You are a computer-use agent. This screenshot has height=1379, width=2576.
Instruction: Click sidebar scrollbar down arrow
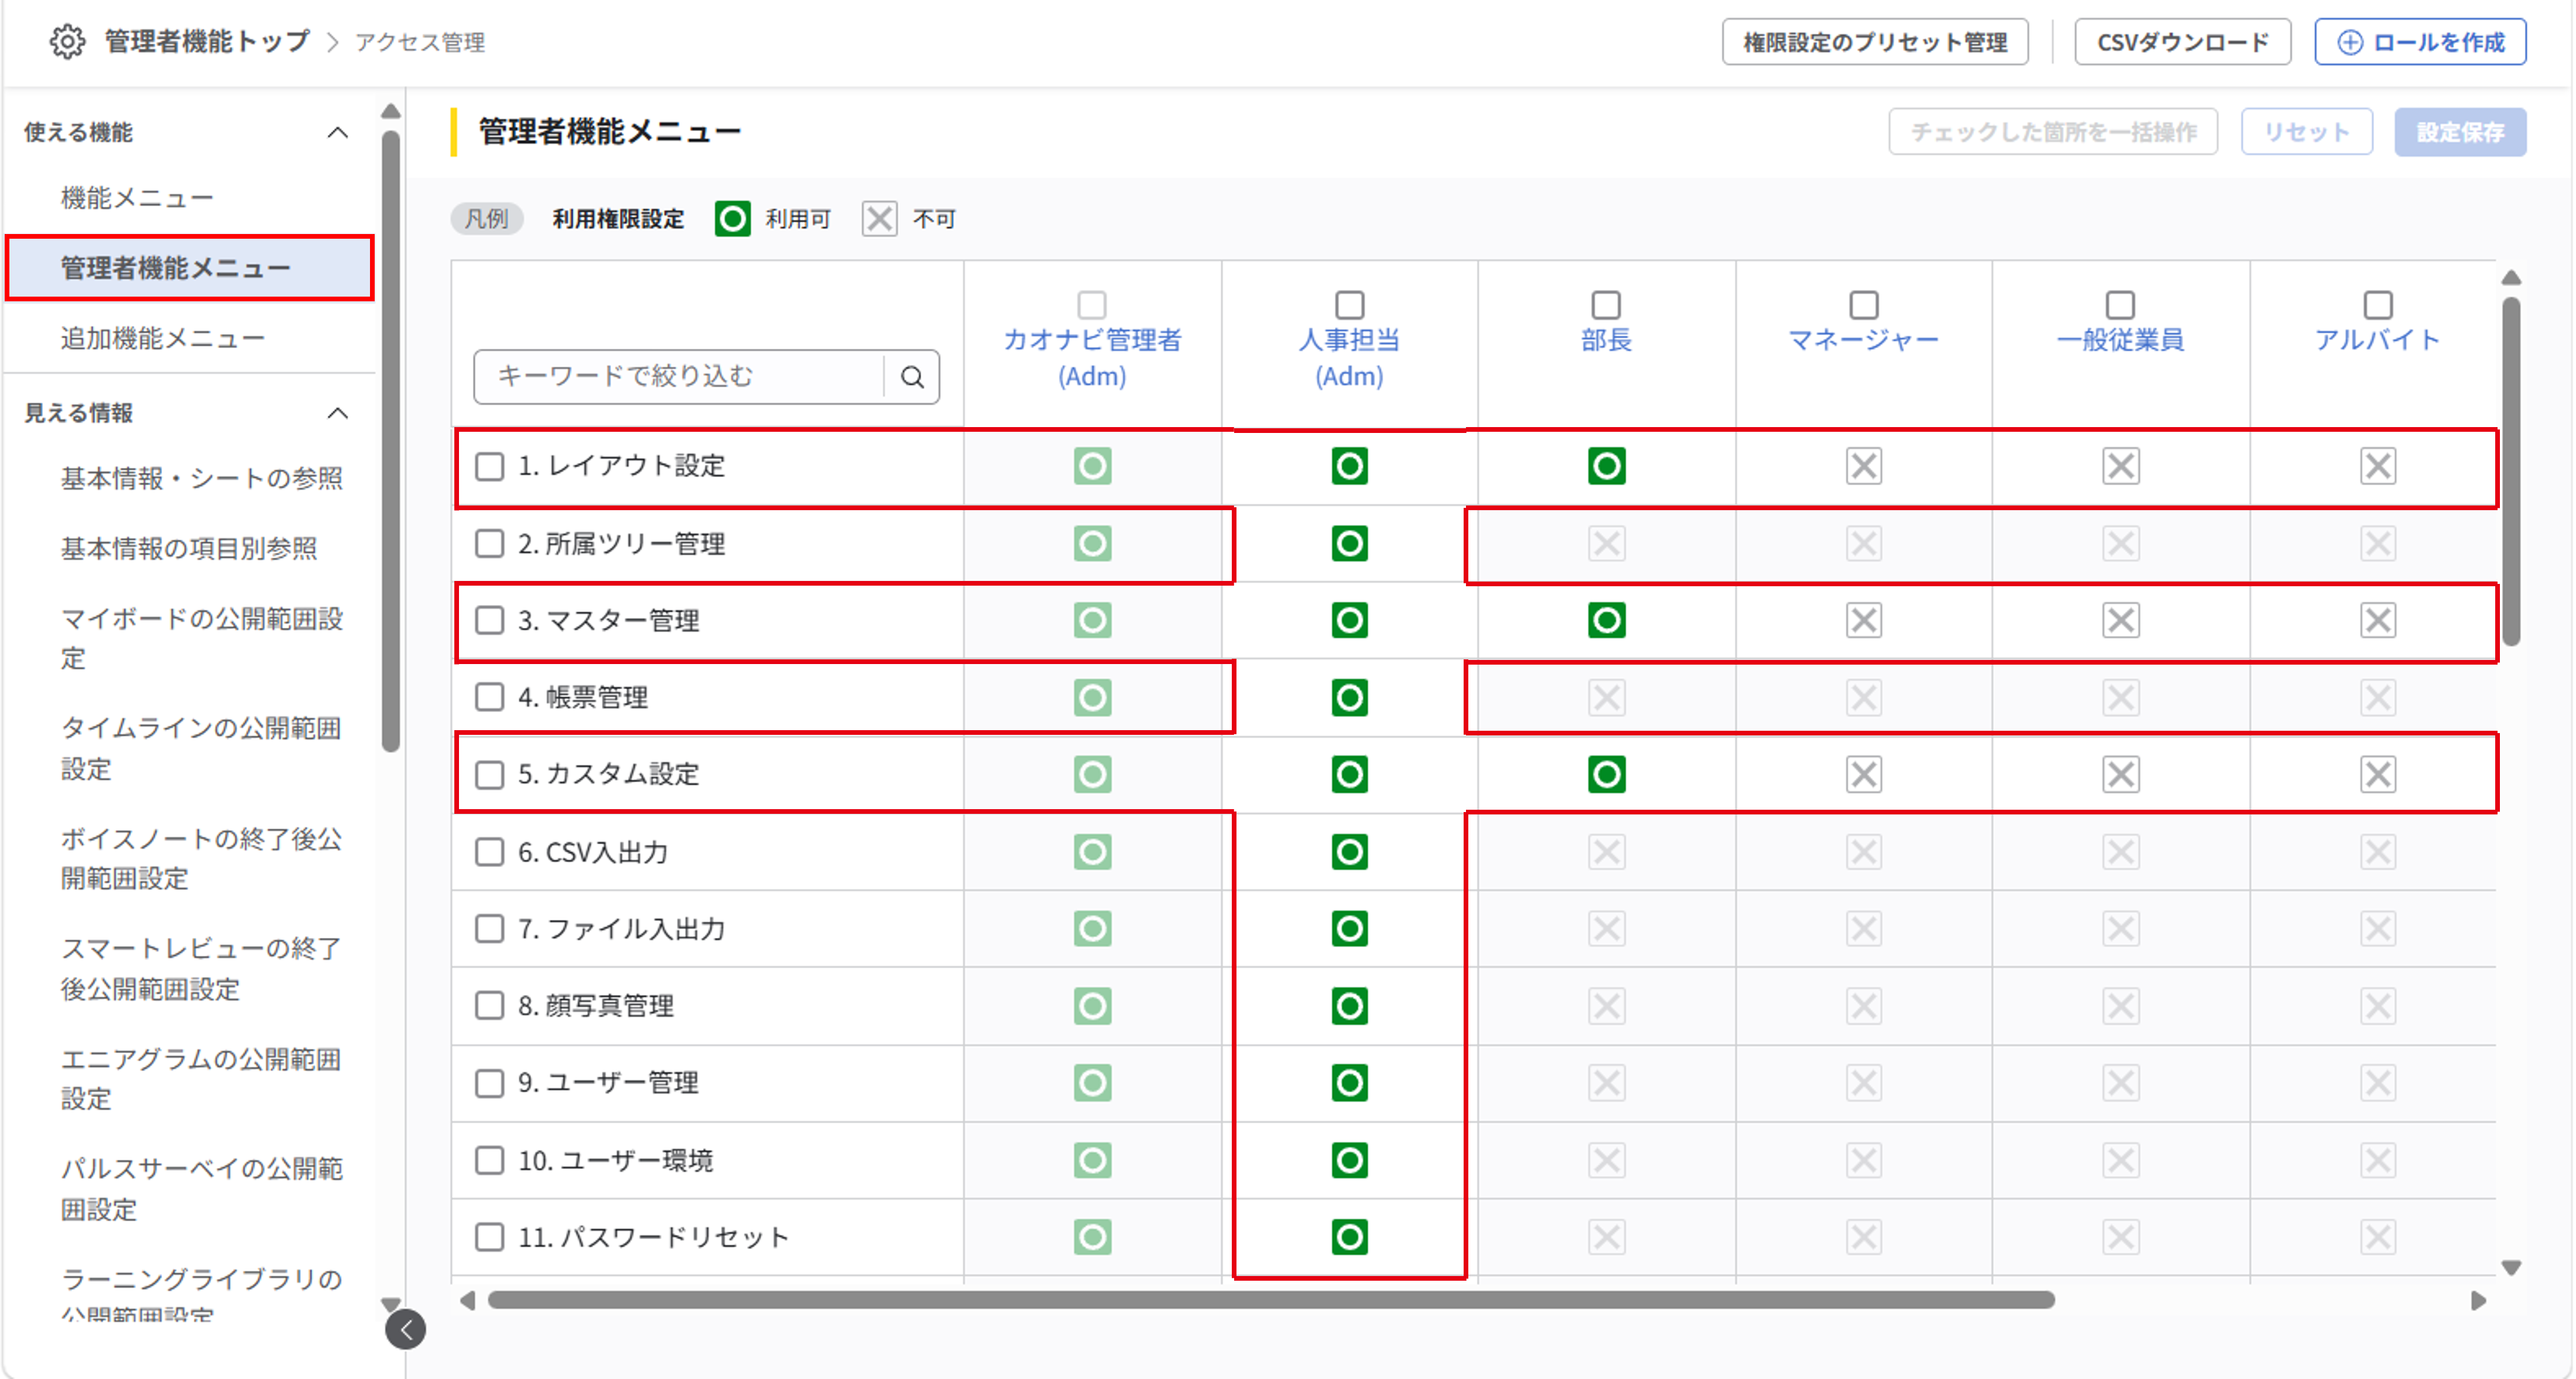(391, 1304)
